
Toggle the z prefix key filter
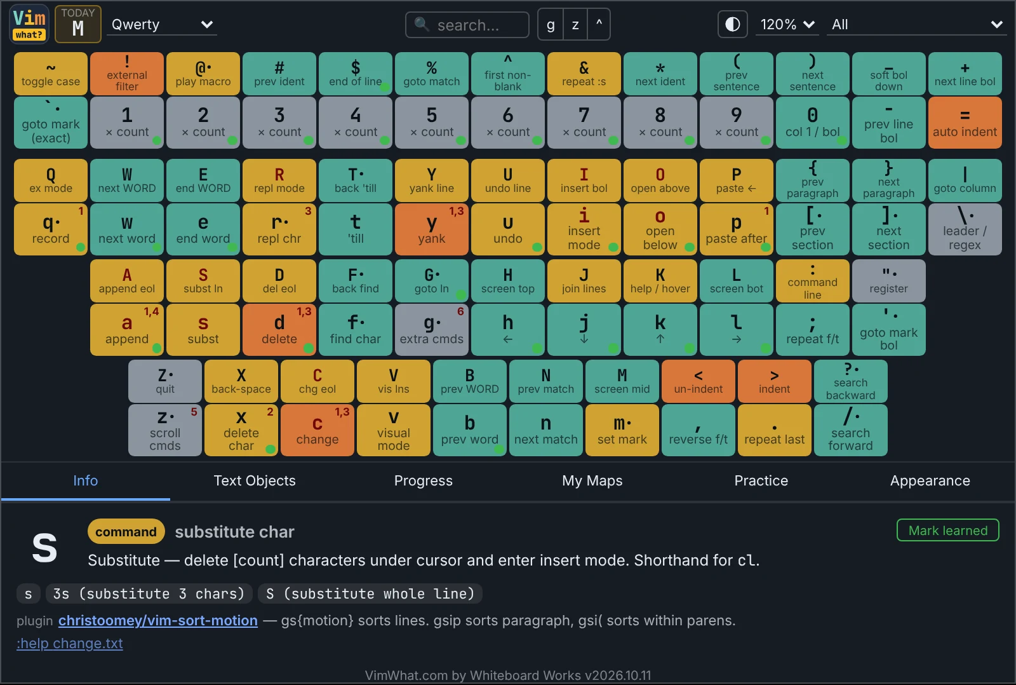click(x=575, y=25)
